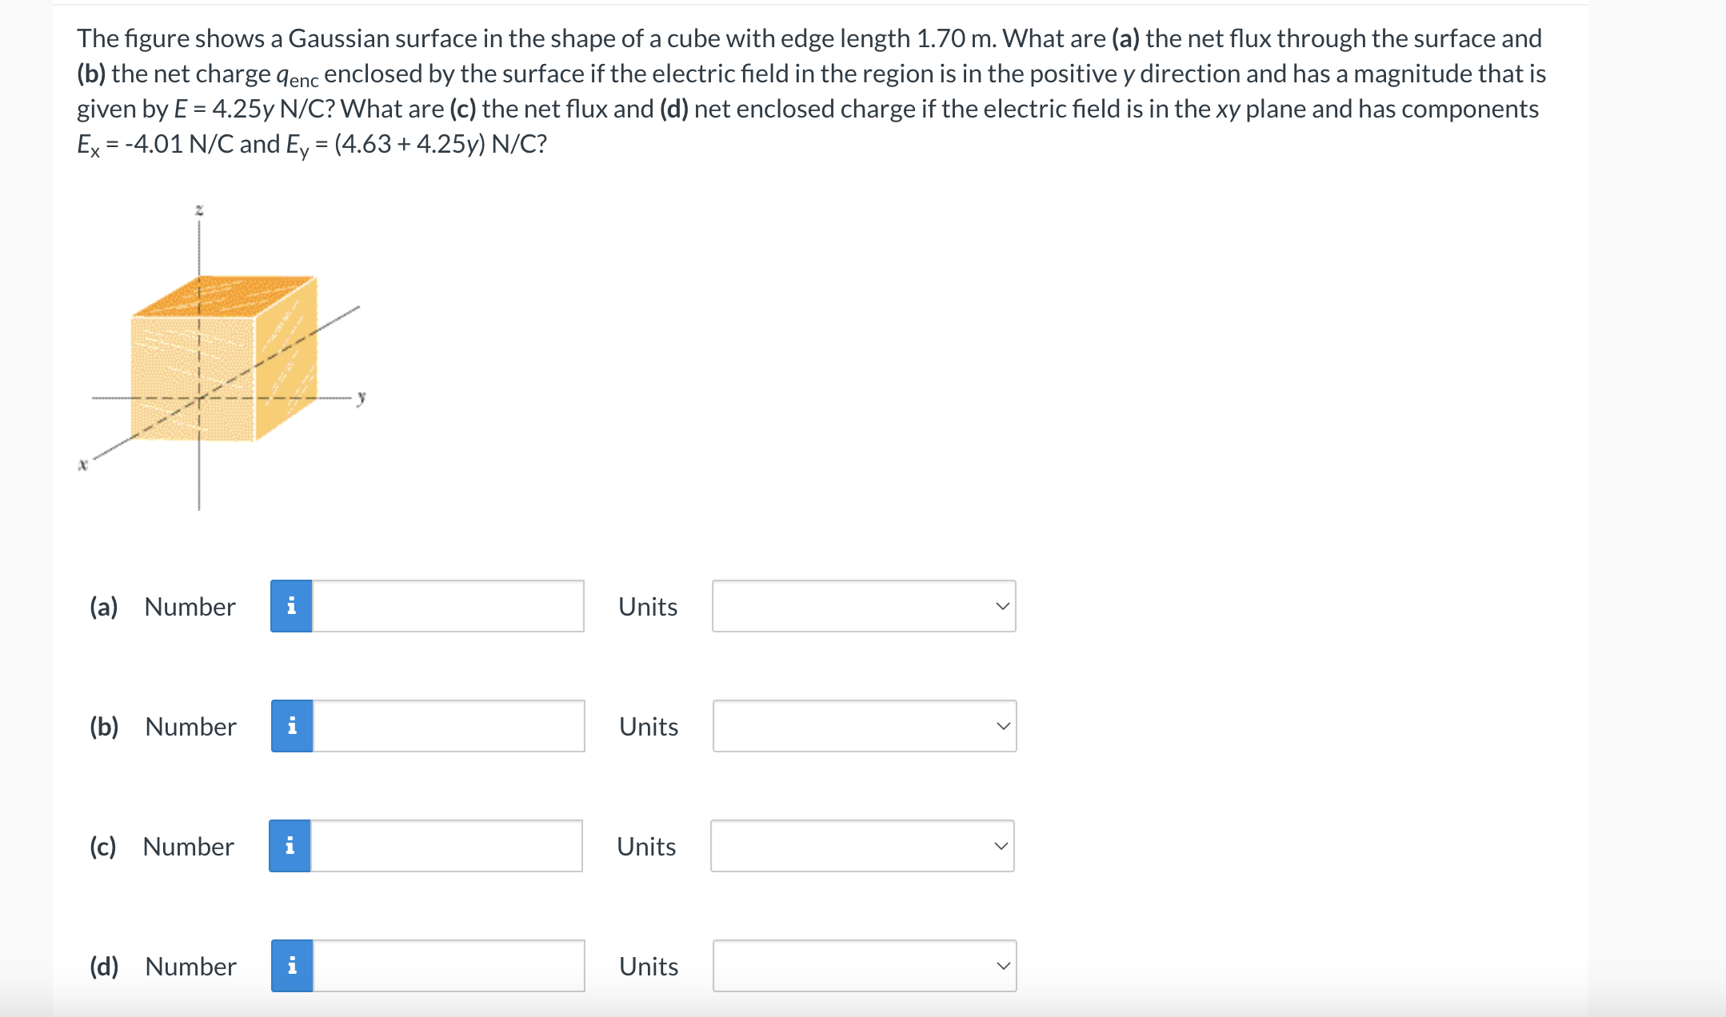Click the info icon next to answer (d)

pos(293,966)
